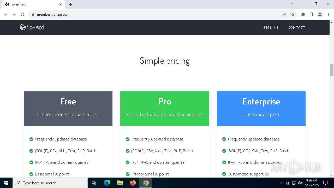Launch Microsoft Edge from the taskbar
The image size is (334, 188).
click(107, 183)
